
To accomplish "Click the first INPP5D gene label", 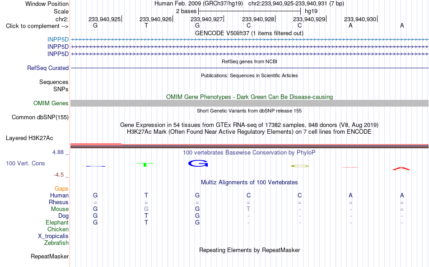I will click(58, 39).
